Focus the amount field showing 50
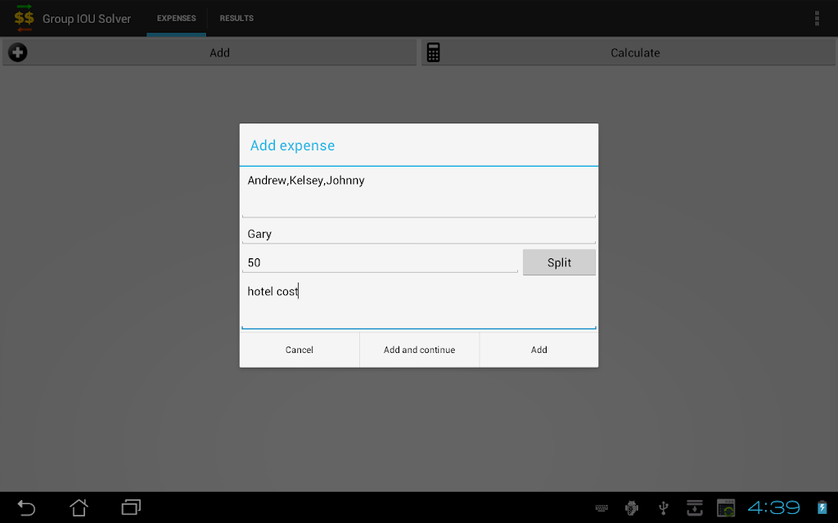 [x=380, y=262]
